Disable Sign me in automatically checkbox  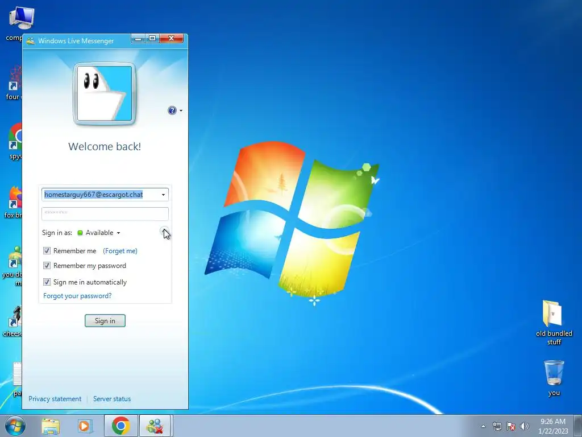(47, 282)
